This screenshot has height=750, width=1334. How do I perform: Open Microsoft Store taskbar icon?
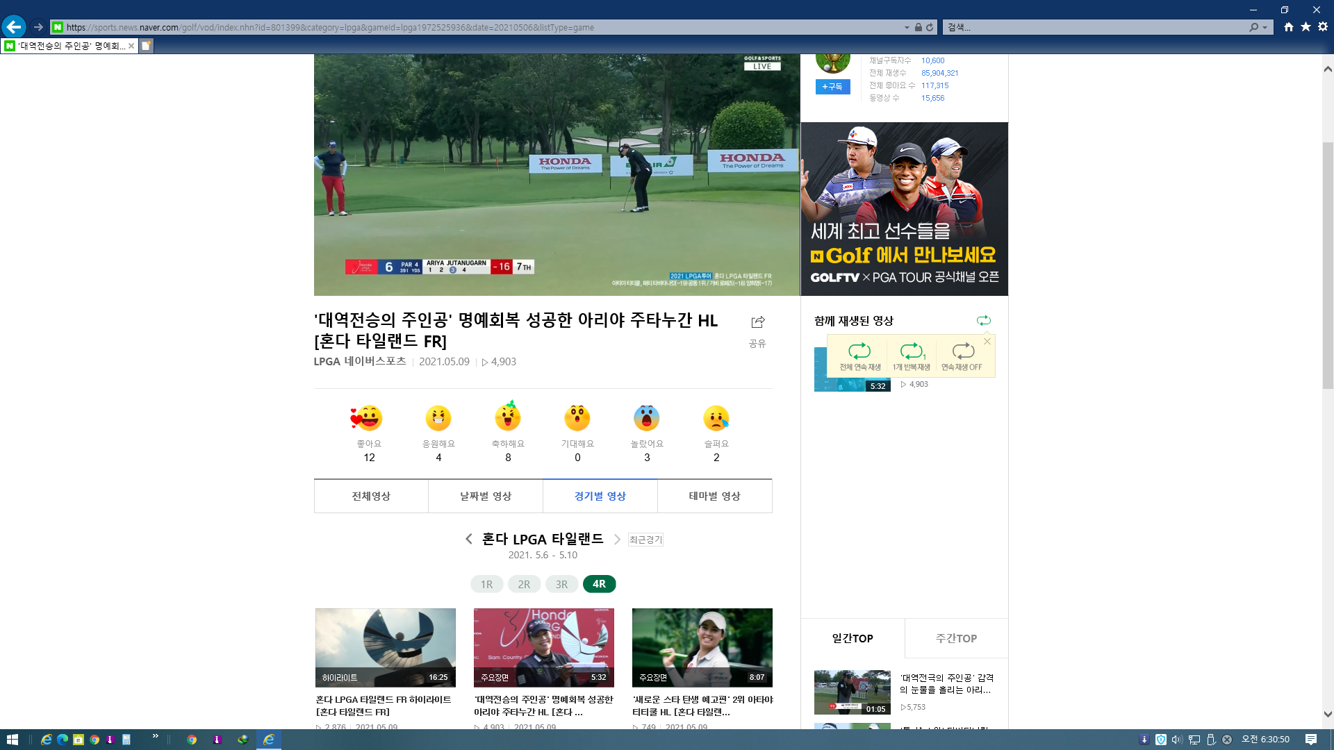[x=79, y=740]
